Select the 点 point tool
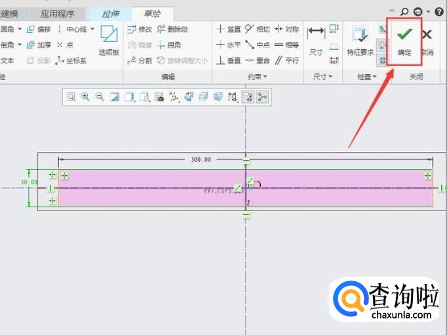The height and width of the screenshot is (335, 447). [x=66, y=45]
